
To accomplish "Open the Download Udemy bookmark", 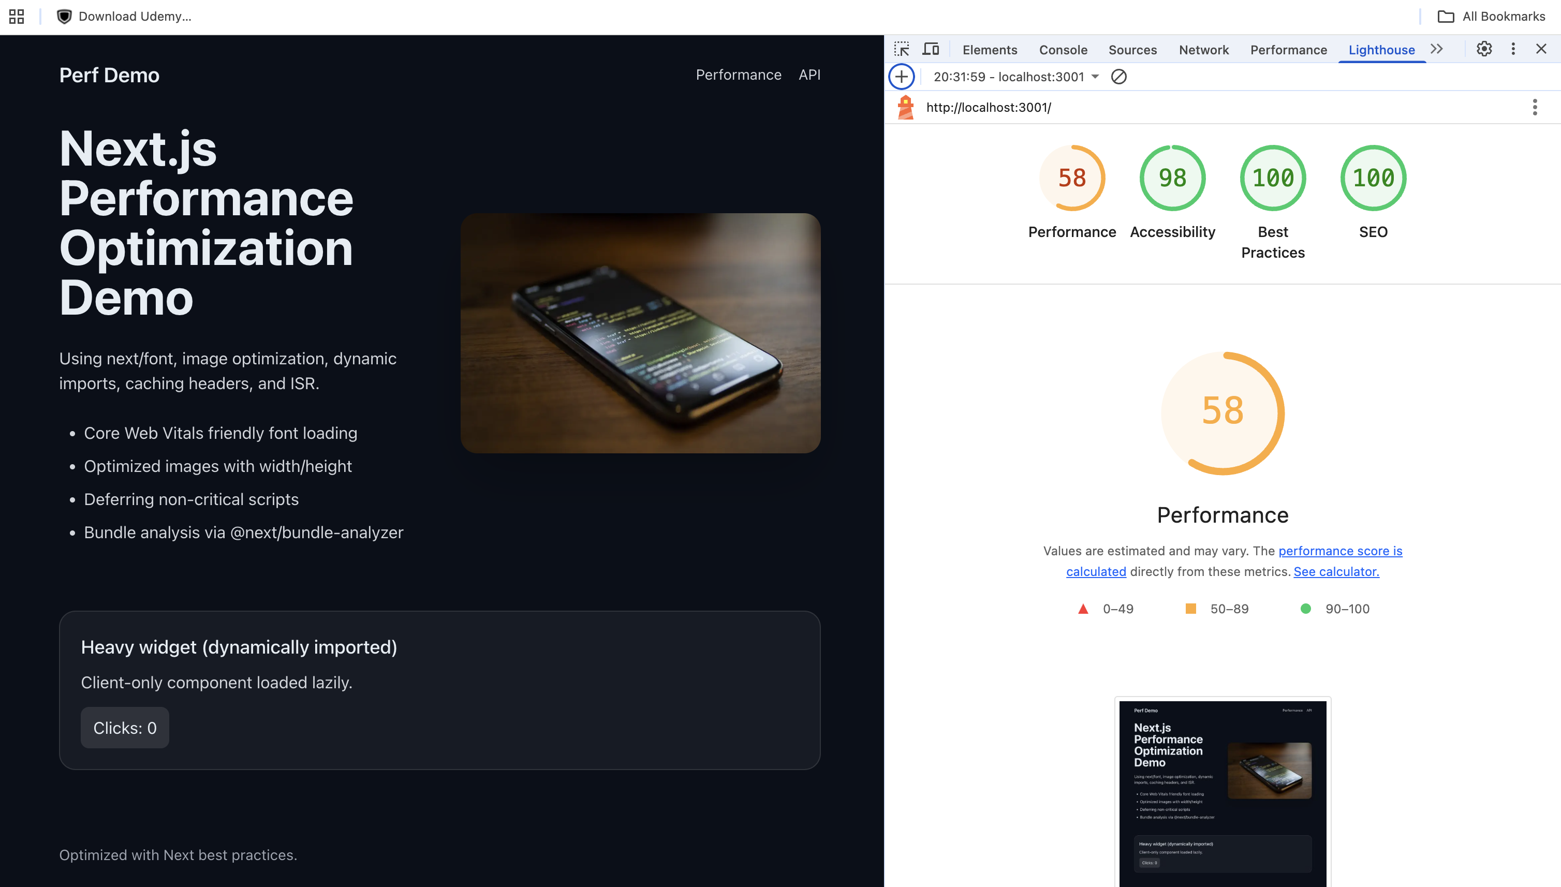I will pos(124,17).
